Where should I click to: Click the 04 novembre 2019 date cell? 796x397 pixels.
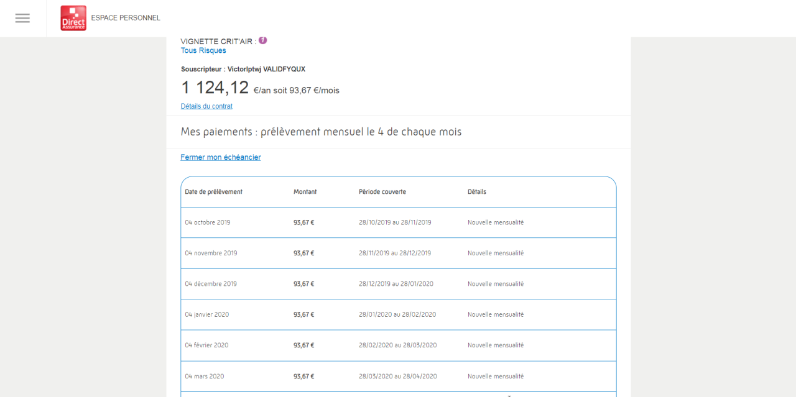pyautogui.click(x=211, y=253)
